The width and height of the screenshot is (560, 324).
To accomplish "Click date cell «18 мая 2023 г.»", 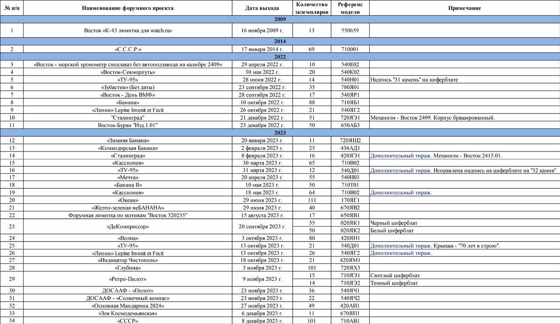I will [262, 193].
